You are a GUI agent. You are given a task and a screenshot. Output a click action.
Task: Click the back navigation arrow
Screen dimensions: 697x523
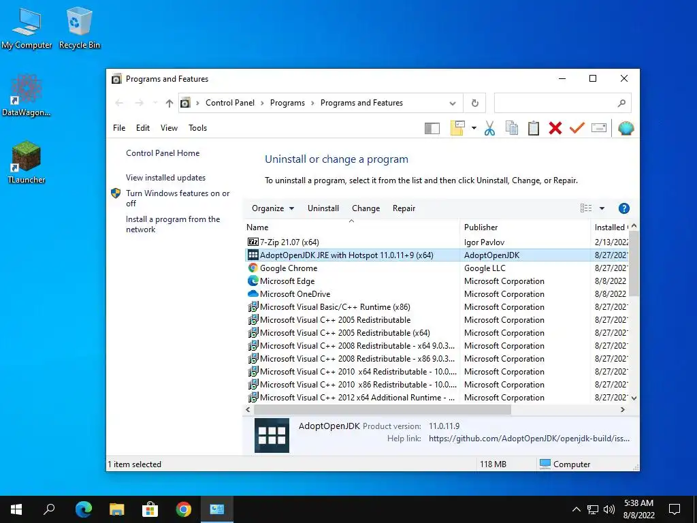coord(119,104)
